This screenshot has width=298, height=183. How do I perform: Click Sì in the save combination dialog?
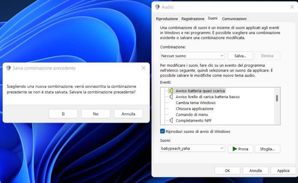(x=63, y=114)
